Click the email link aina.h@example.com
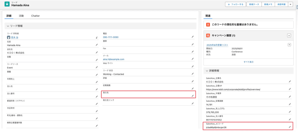Viewport: 298px width, 133px height. [x=114, y=59]
